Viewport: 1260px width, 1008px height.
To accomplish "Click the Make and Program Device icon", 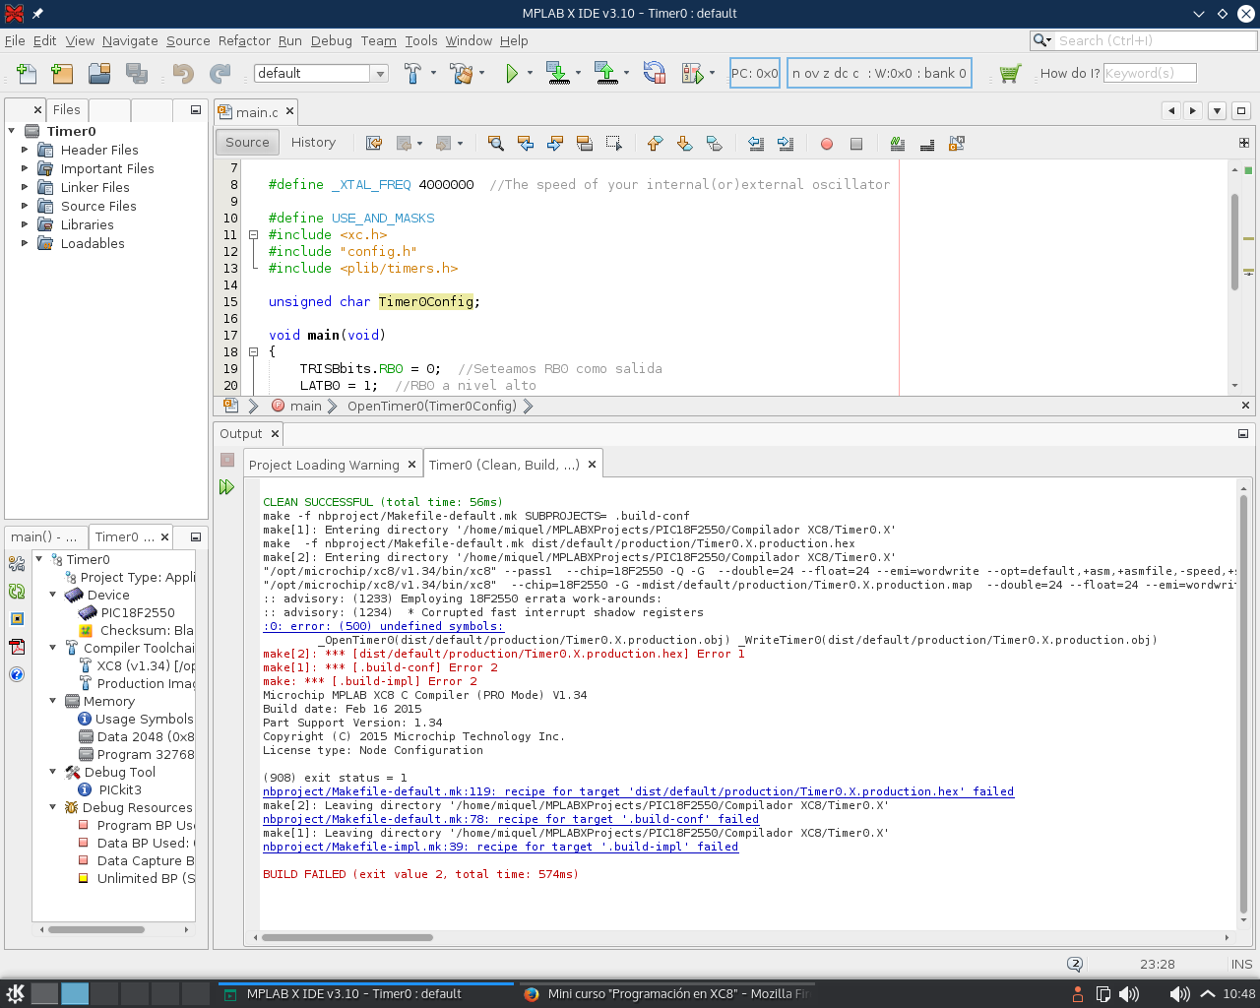I will (558, 74).
